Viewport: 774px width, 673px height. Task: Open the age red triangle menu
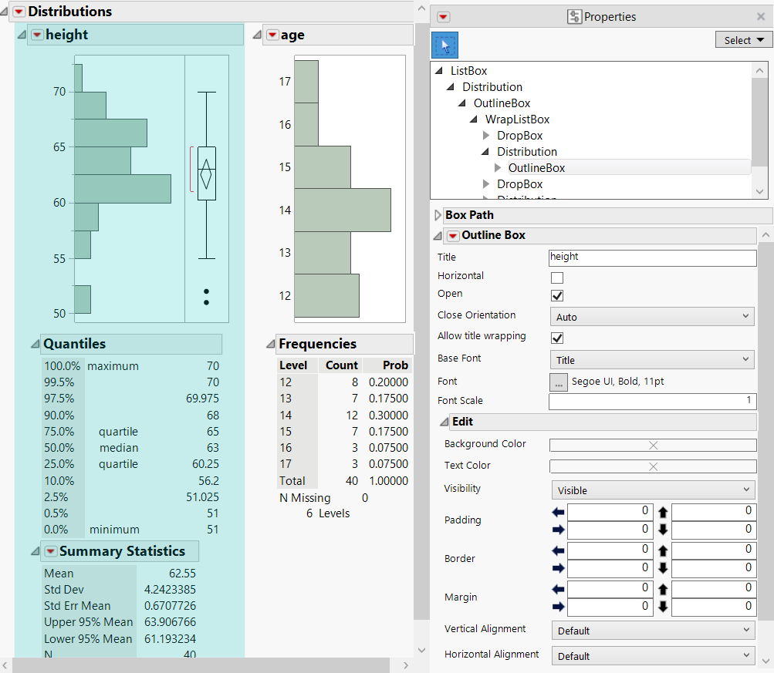(x=272, y=35)
